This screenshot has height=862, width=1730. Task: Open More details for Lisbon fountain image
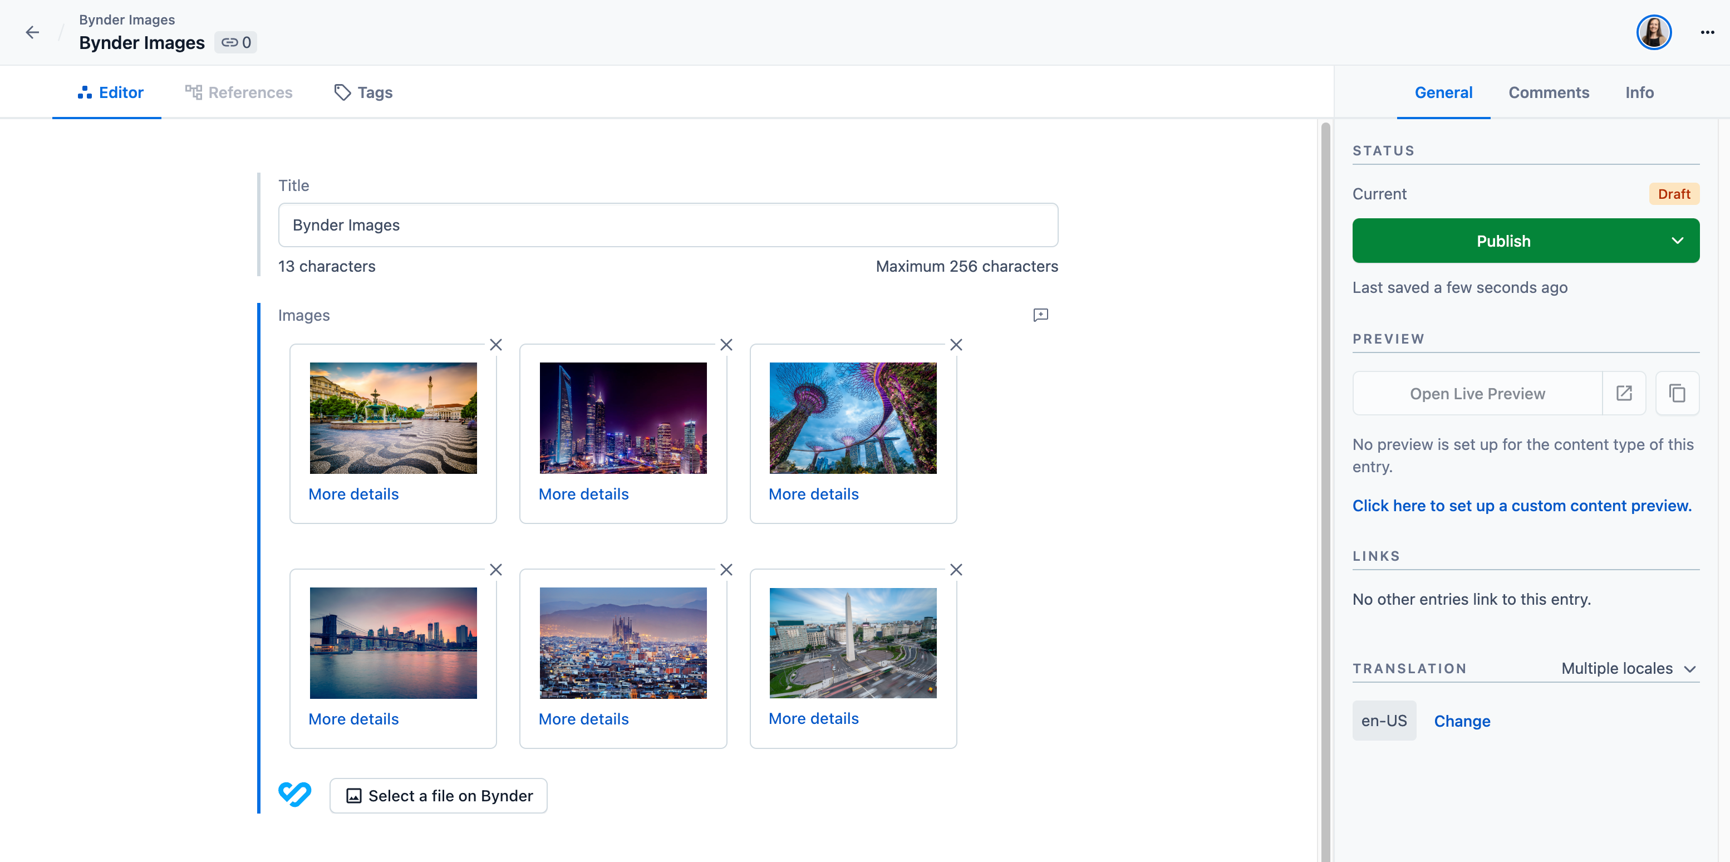[353, 494]
